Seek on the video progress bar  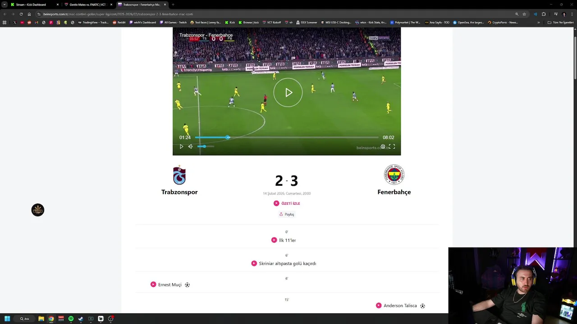coord(287,137)
